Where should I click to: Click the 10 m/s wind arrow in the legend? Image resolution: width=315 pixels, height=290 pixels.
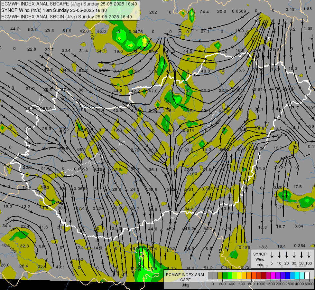click(279, 255)
